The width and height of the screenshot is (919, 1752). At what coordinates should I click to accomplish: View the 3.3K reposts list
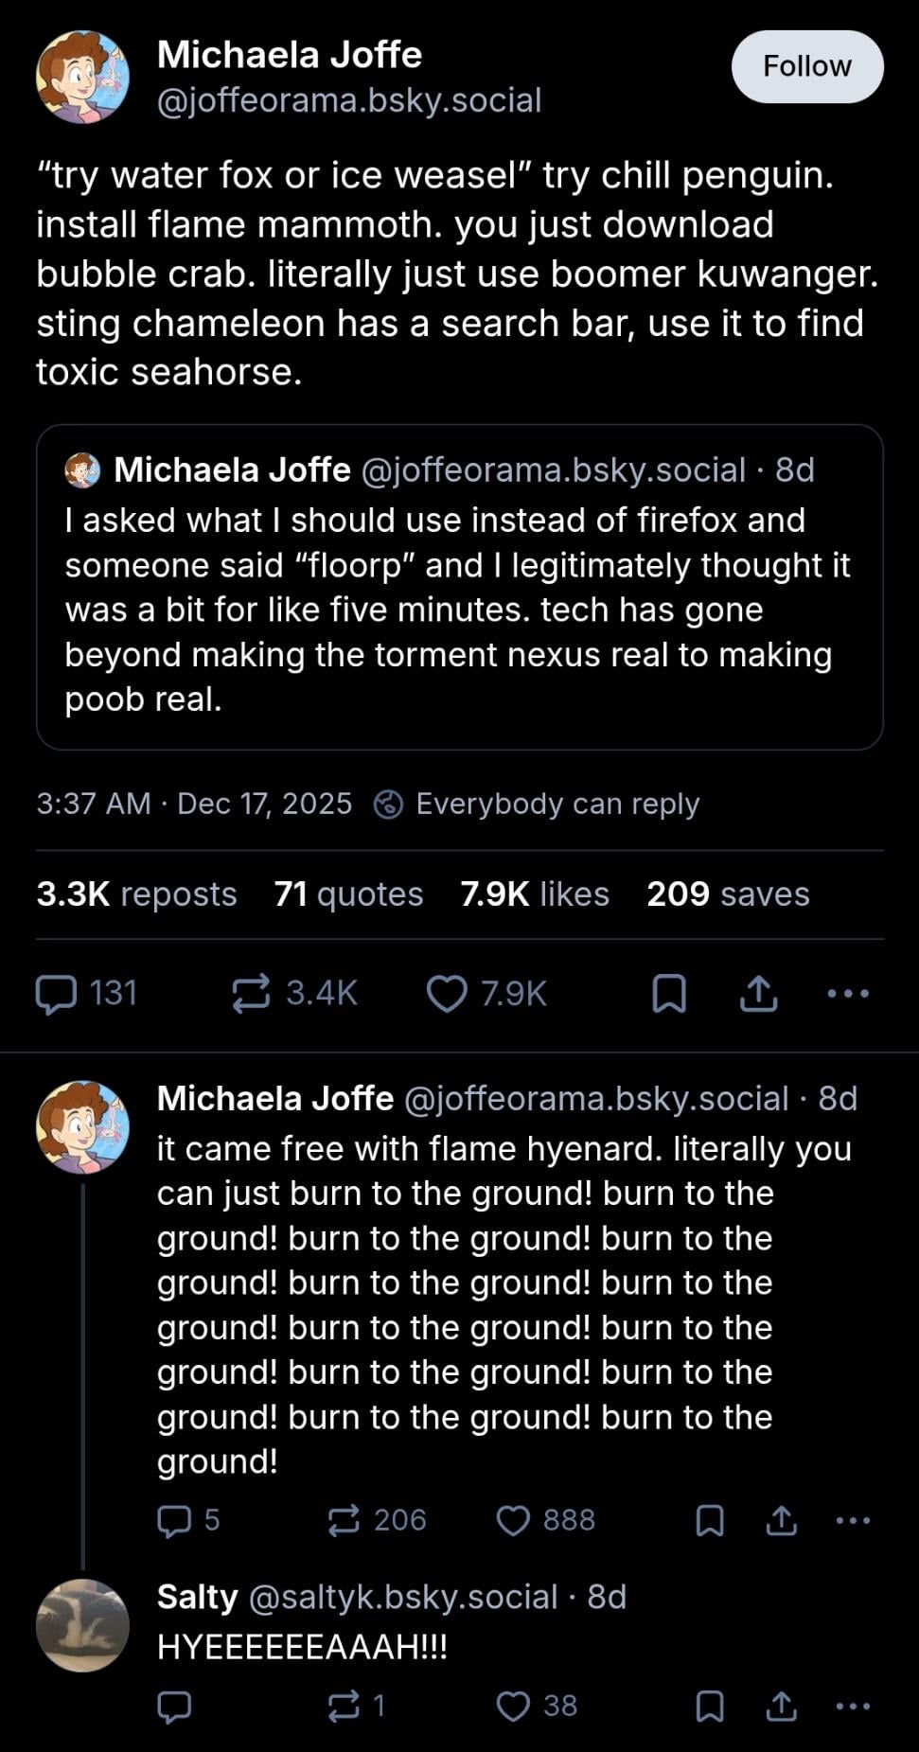[136, 894]
